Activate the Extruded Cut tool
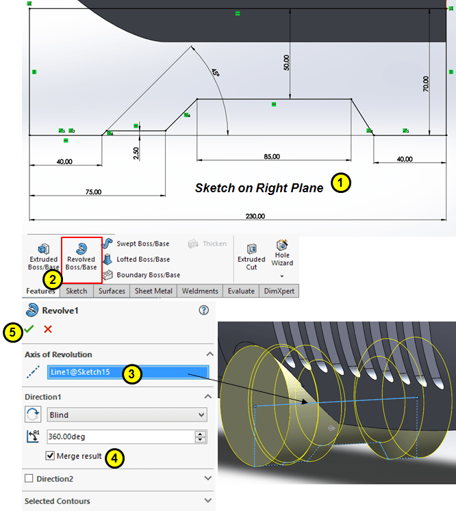456x511 pixels. [251, 249]
